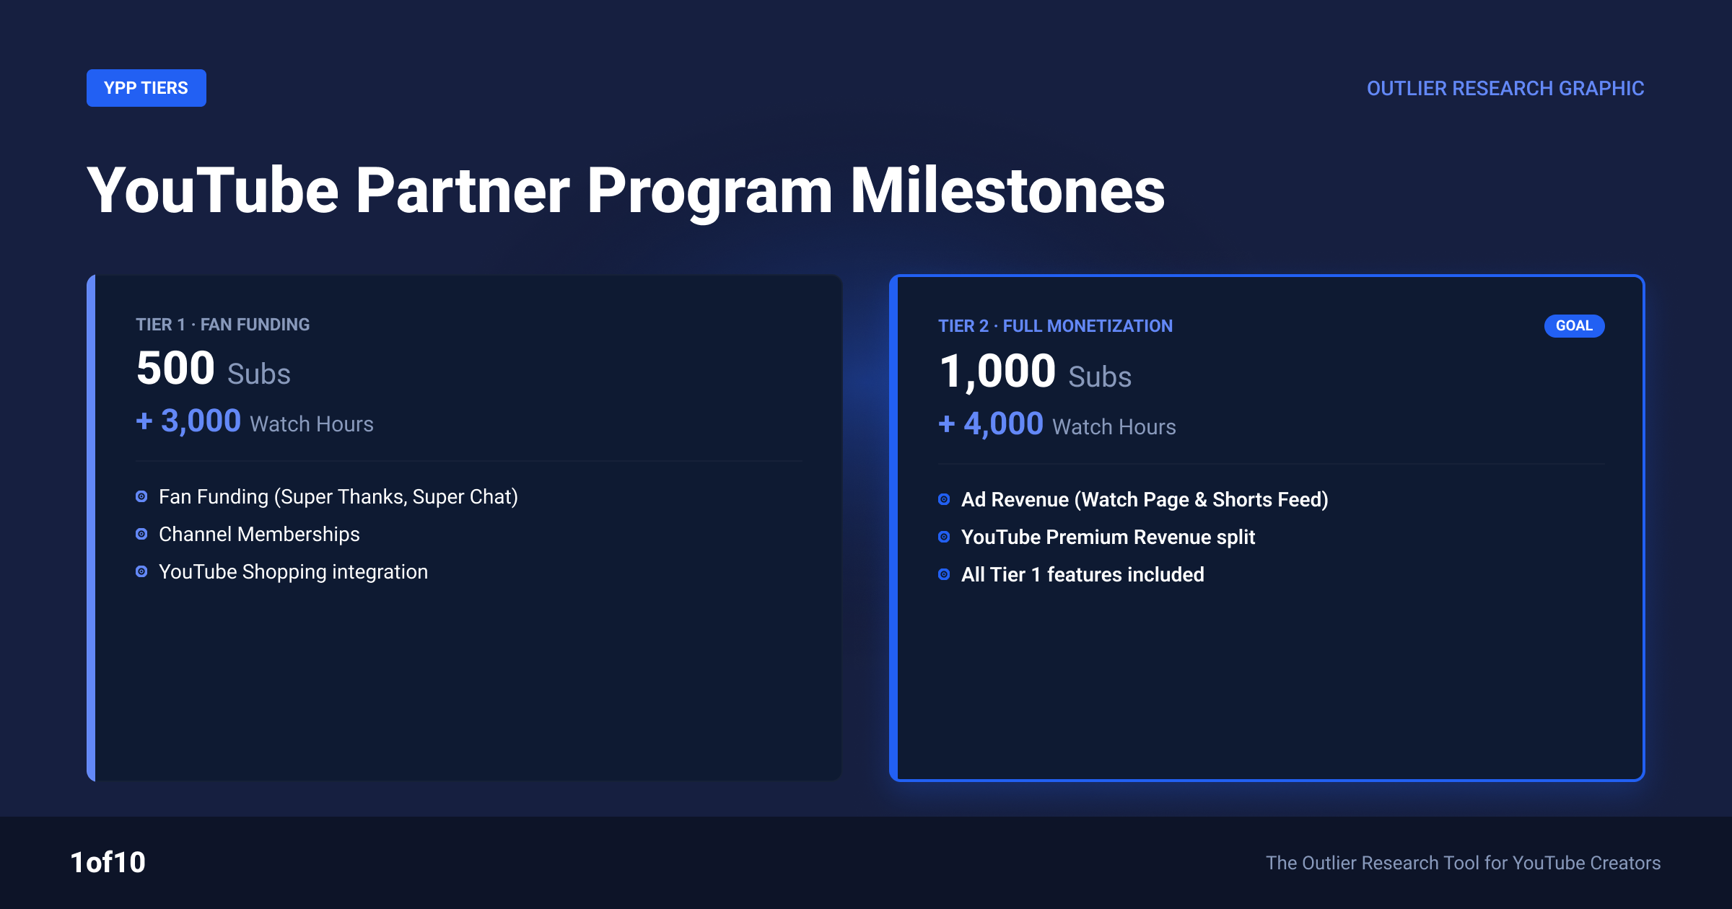Click Channel Memberships text
The image size is (1732, 909).
[259, 535]
